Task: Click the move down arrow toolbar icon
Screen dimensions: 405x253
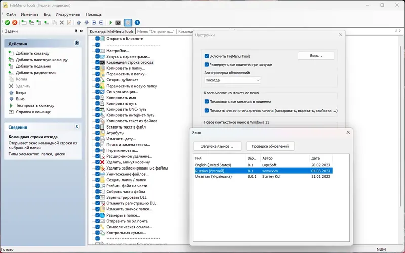Action: [x=87, y=23]
